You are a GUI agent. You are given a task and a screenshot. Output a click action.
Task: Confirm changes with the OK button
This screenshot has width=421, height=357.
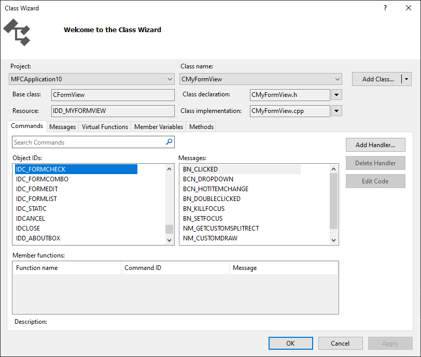(x=290, y=343)
